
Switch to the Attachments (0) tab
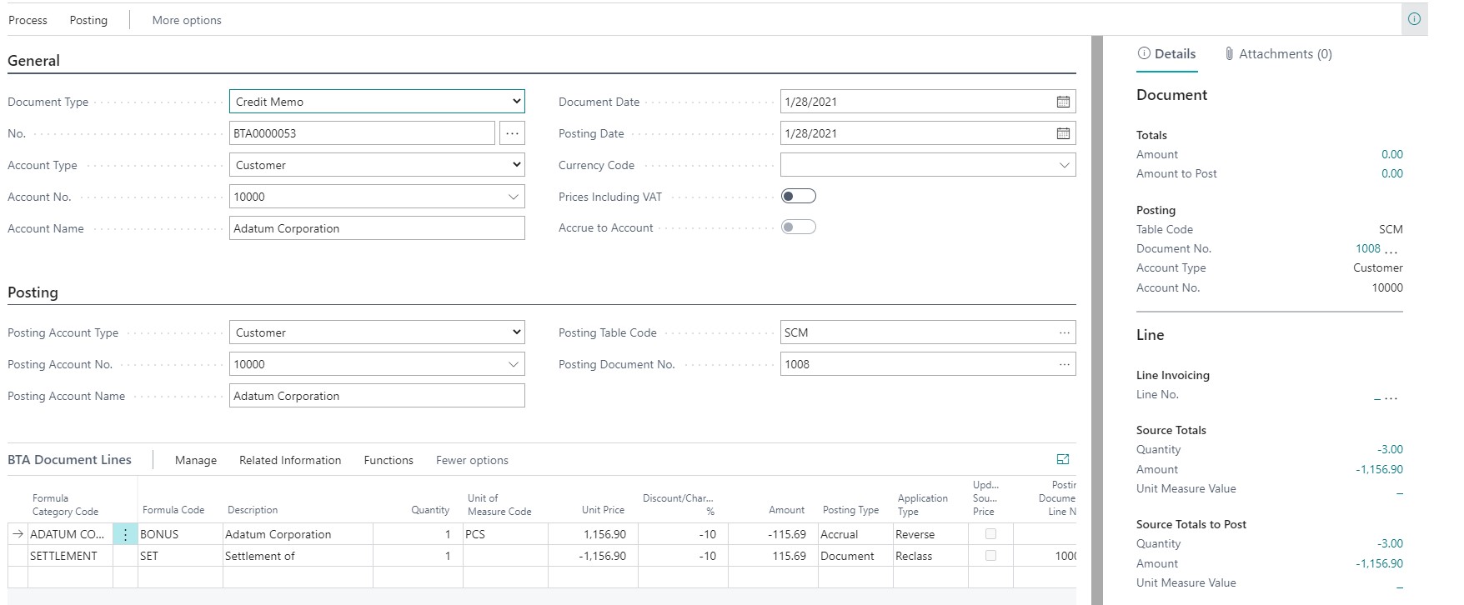tap(1278, 53)
